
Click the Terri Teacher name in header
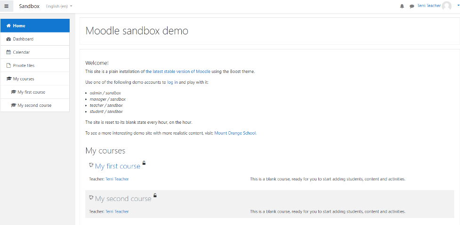click(x=428, y=6)
